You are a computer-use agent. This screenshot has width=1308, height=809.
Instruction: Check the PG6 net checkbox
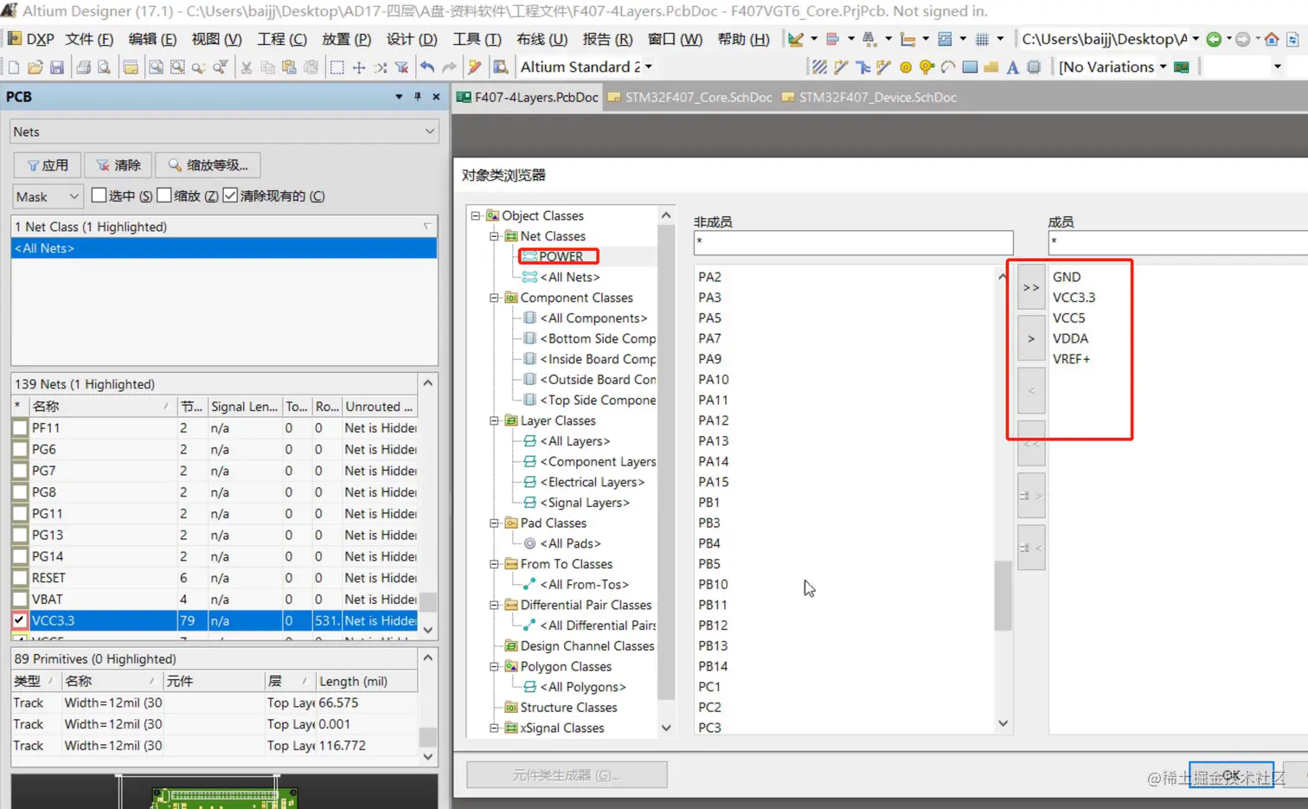pos(20,450)
